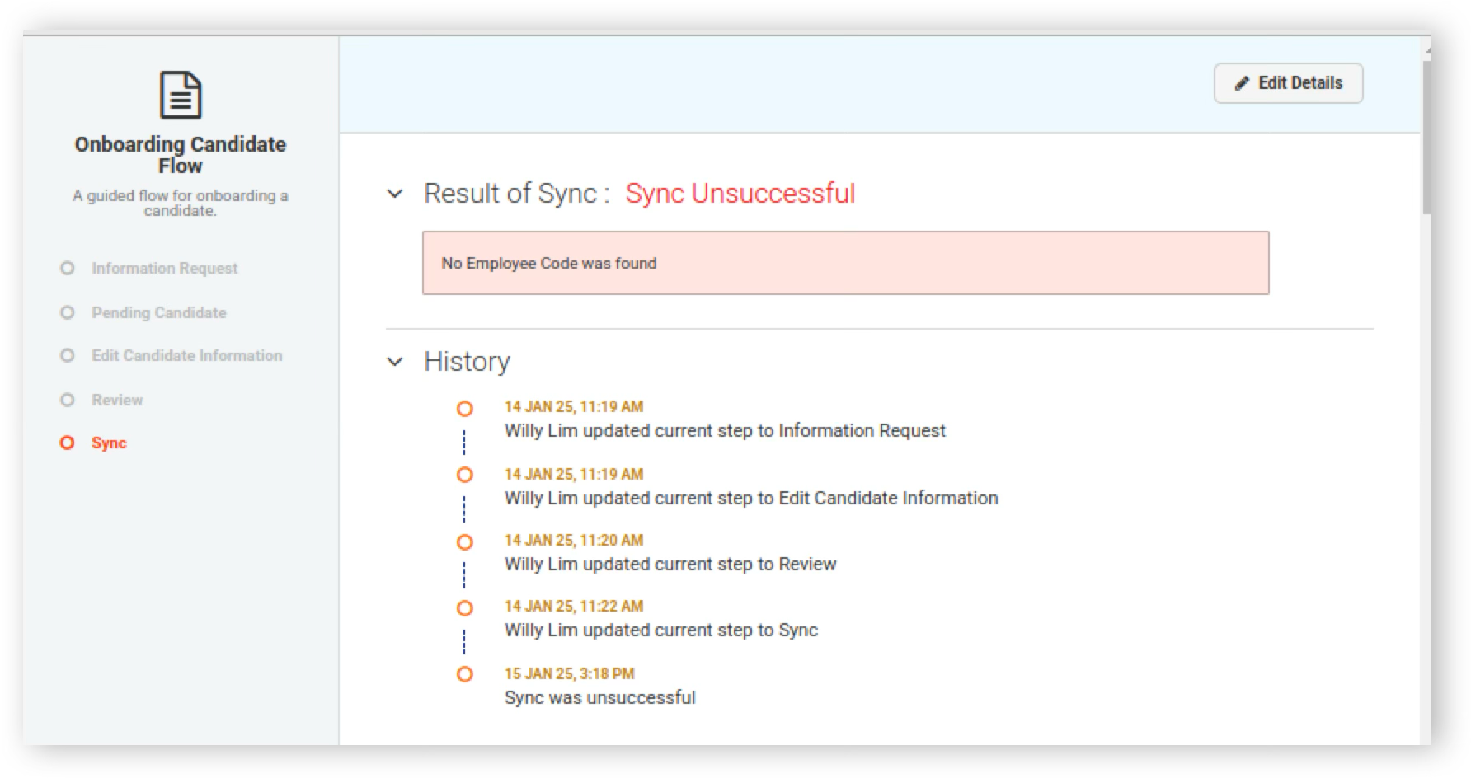1471x778 pixels.
Task: Click the Onboarding Candidate Flow title
Action: (x=181, y=155)
